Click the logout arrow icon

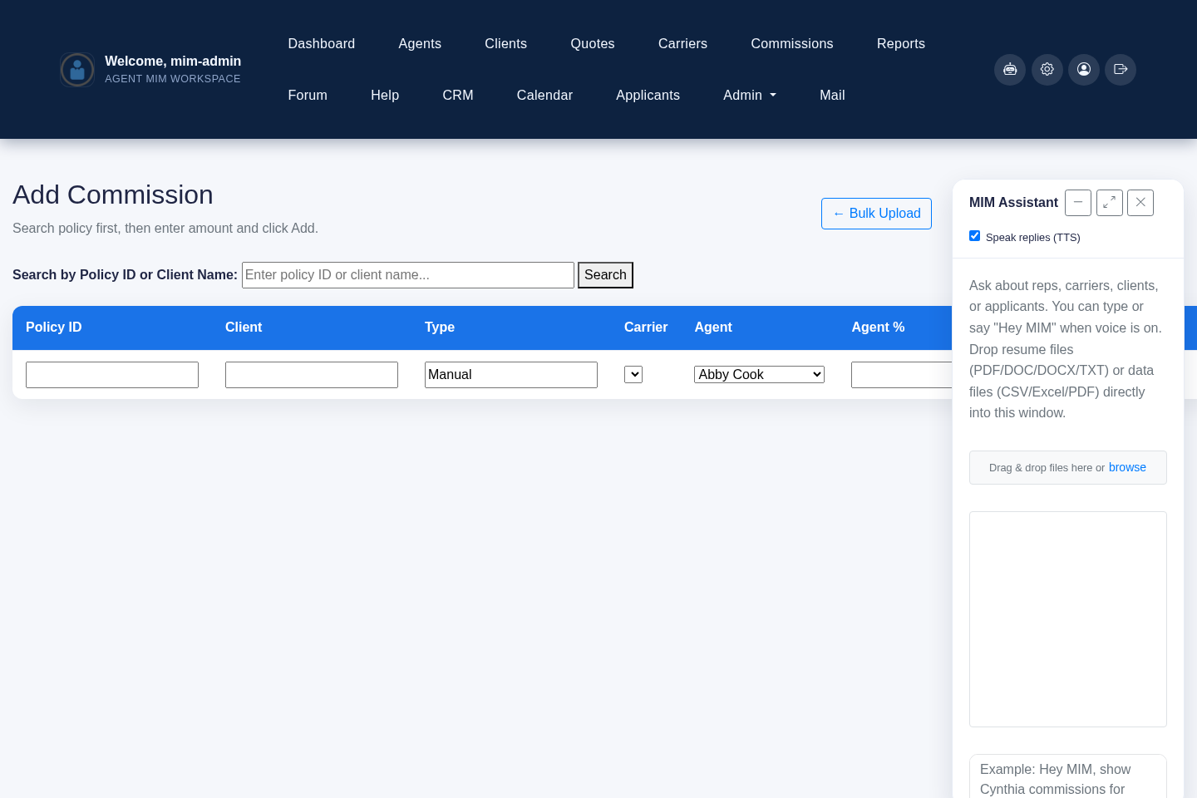1121,70
